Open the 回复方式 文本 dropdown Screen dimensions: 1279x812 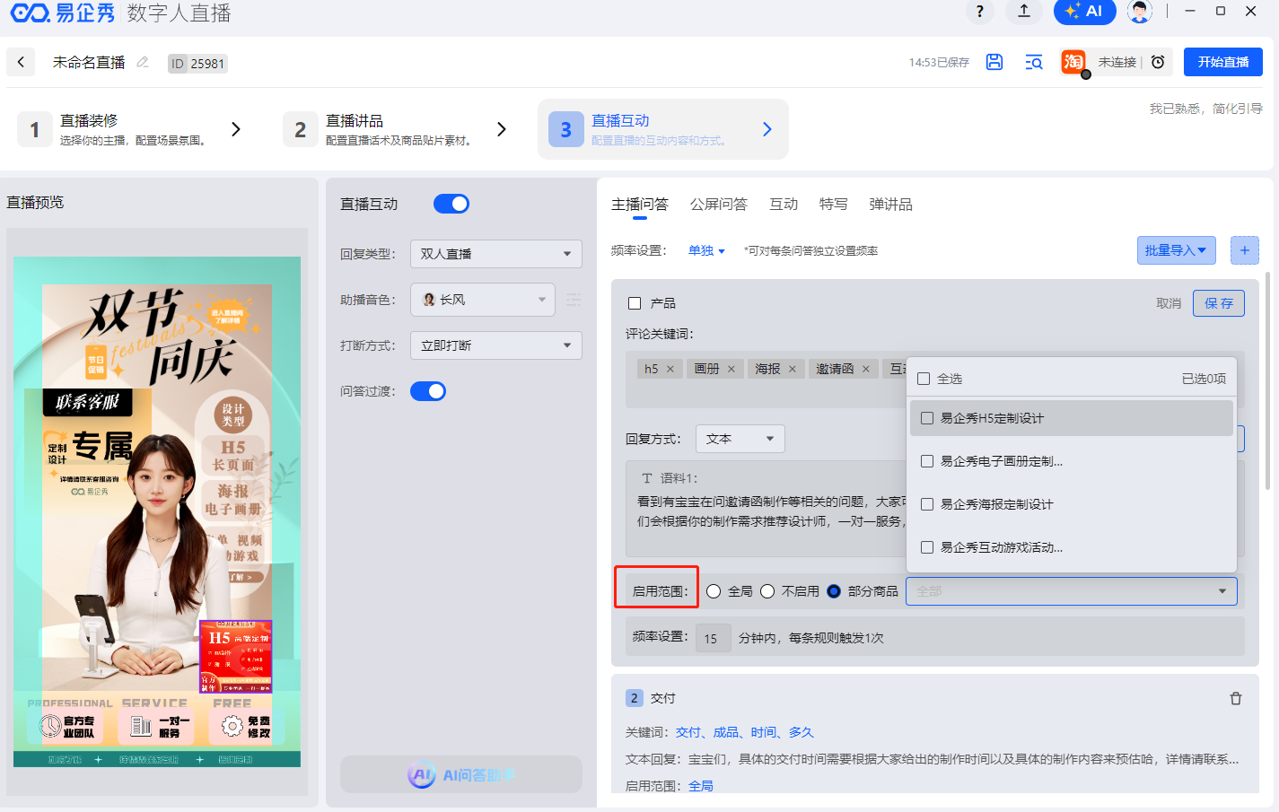click(x=740, y=439)
